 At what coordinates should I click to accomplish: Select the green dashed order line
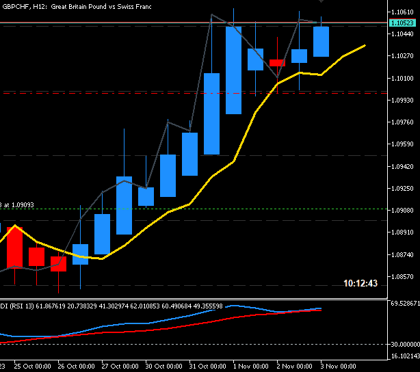[x=194, y=209]
